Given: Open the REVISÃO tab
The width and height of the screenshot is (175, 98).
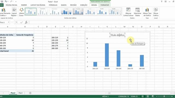Looking at the screenshot, I should coord(73,5).
